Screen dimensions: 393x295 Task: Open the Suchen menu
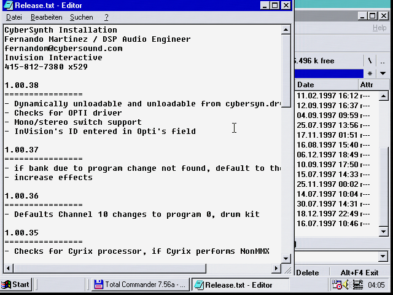(x=81, y=17)
